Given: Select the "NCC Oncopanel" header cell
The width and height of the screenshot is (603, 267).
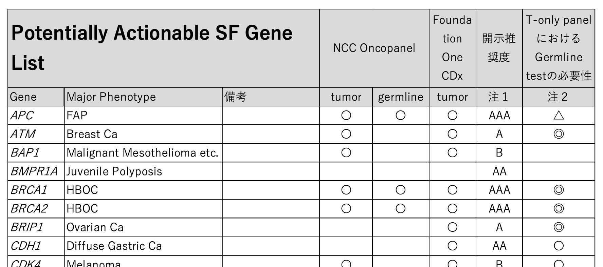Looking at the screenshot, I should (x=374, y=48).
